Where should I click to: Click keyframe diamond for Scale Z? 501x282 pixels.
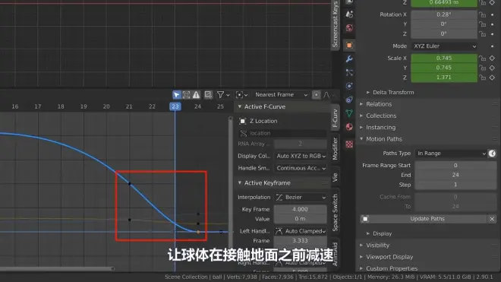493,78
